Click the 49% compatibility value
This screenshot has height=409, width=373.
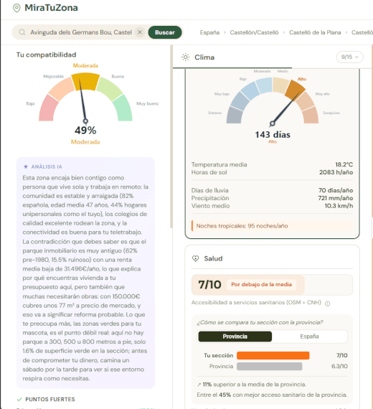[85, 130]
